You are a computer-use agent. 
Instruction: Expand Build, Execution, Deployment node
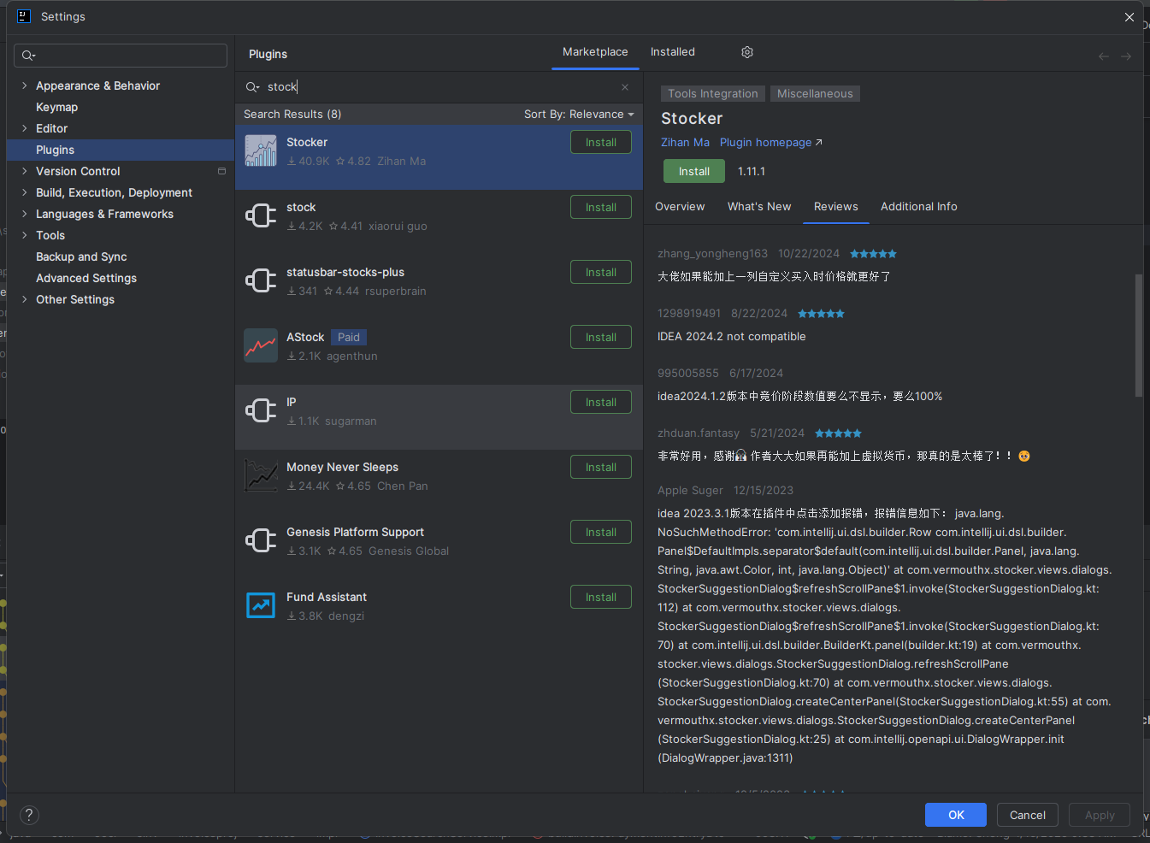click(24, 192)
